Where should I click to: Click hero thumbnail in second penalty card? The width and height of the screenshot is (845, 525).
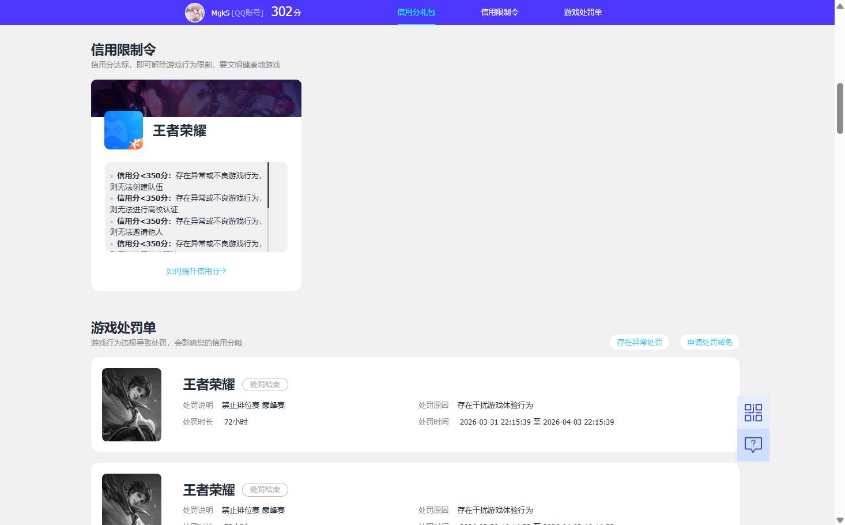point(131,499)
